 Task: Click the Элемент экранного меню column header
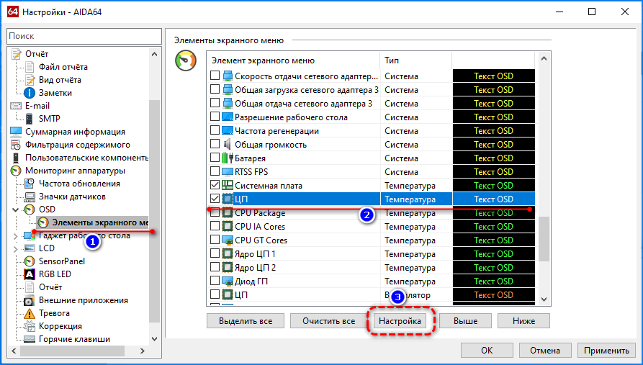coord(293,60)
